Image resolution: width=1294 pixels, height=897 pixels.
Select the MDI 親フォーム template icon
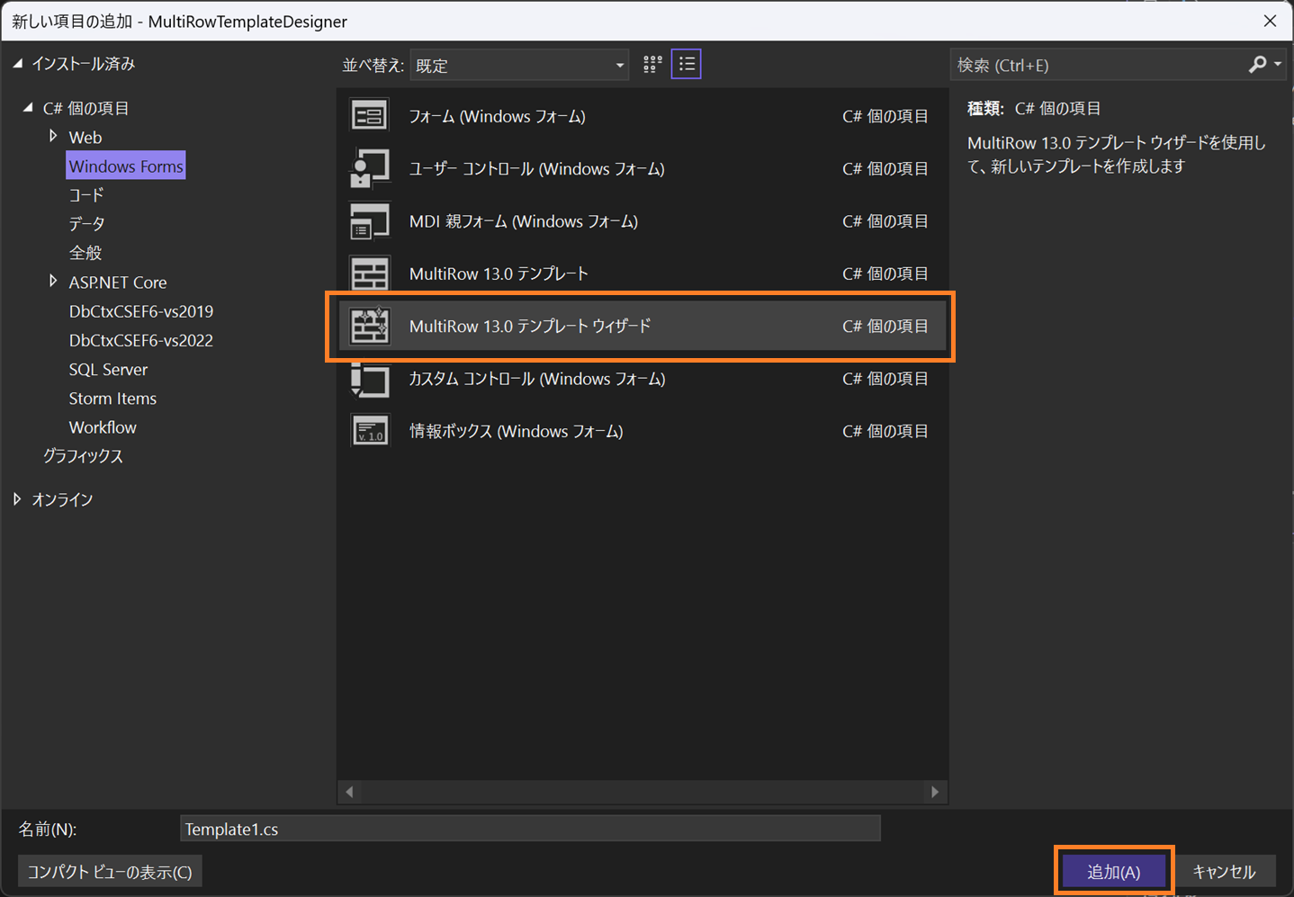point(369,221)
